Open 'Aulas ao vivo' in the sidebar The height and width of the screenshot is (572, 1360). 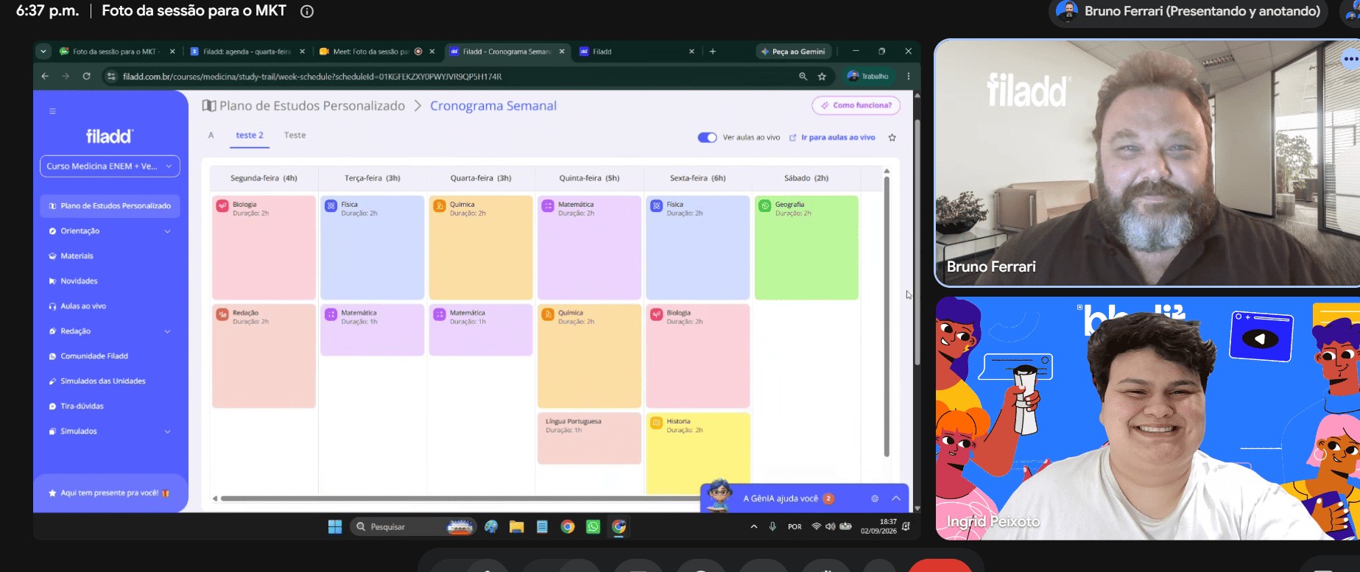(83, 306)
